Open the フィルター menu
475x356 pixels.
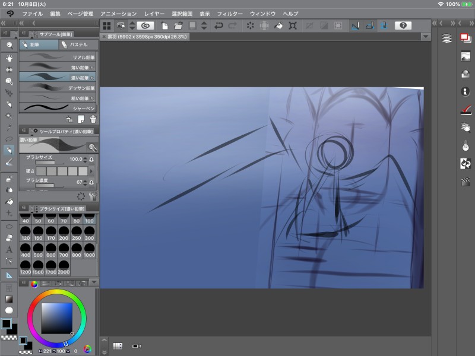(x=230, y=14)
